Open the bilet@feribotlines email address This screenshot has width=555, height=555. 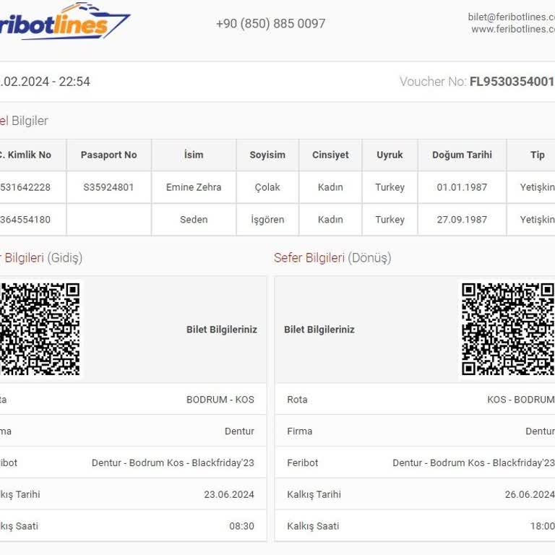512,17
